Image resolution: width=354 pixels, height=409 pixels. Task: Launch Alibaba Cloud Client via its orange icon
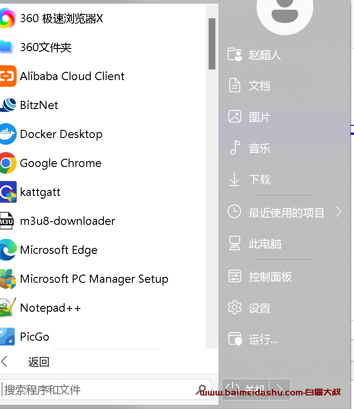click(x=8, y=76)
